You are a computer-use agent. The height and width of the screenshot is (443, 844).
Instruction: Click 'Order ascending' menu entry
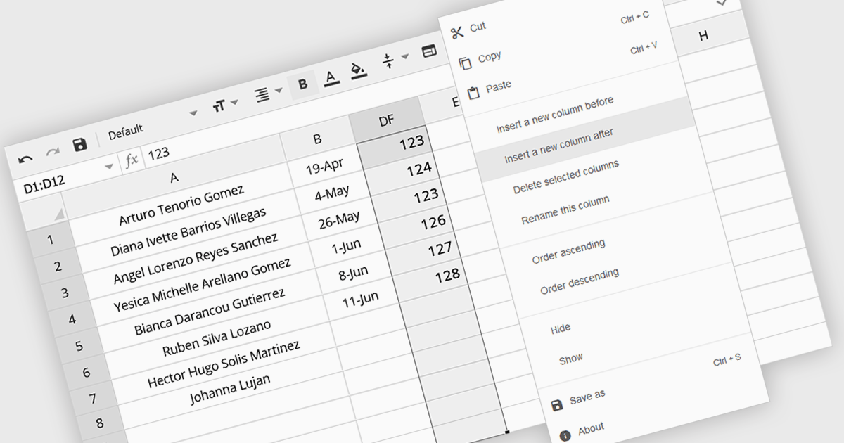click(568, 252)
